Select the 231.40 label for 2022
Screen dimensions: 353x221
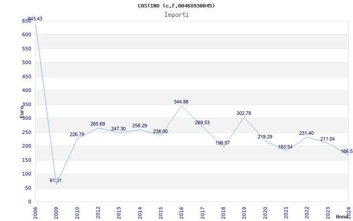[306, 133]
